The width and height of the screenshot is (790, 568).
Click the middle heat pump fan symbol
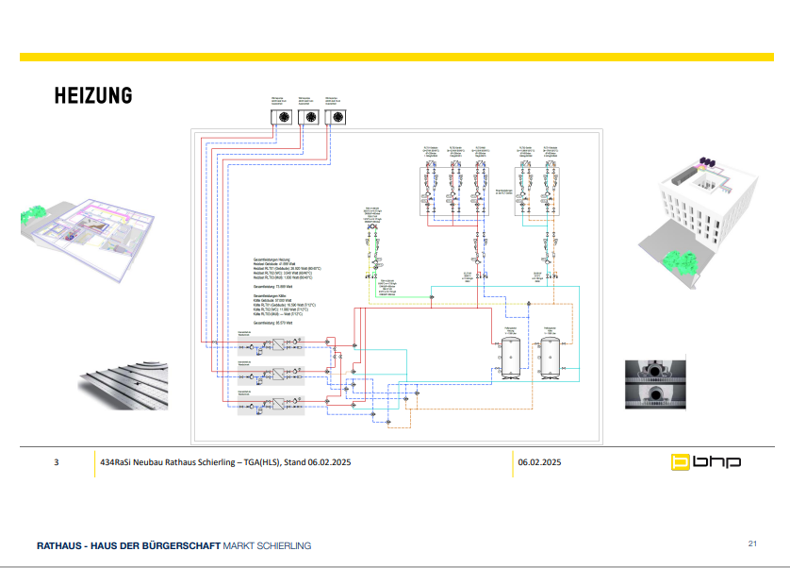tap(307, 118)
